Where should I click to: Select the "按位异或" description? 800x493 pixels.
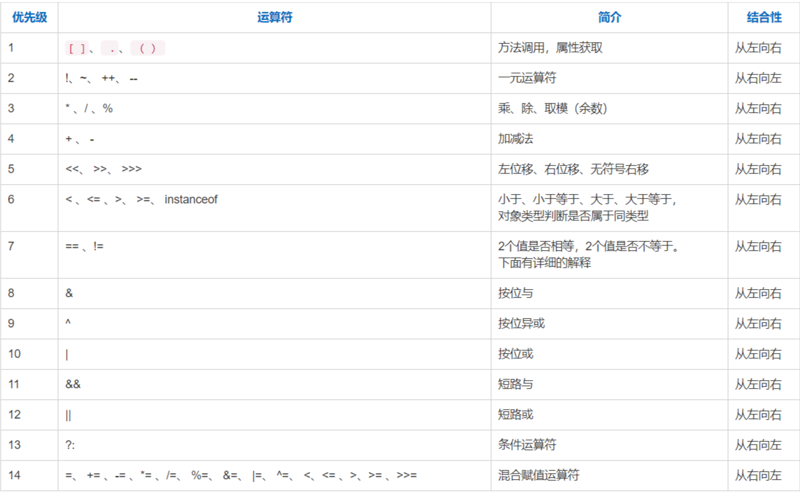pyautogui.click(x=521, y=324)
